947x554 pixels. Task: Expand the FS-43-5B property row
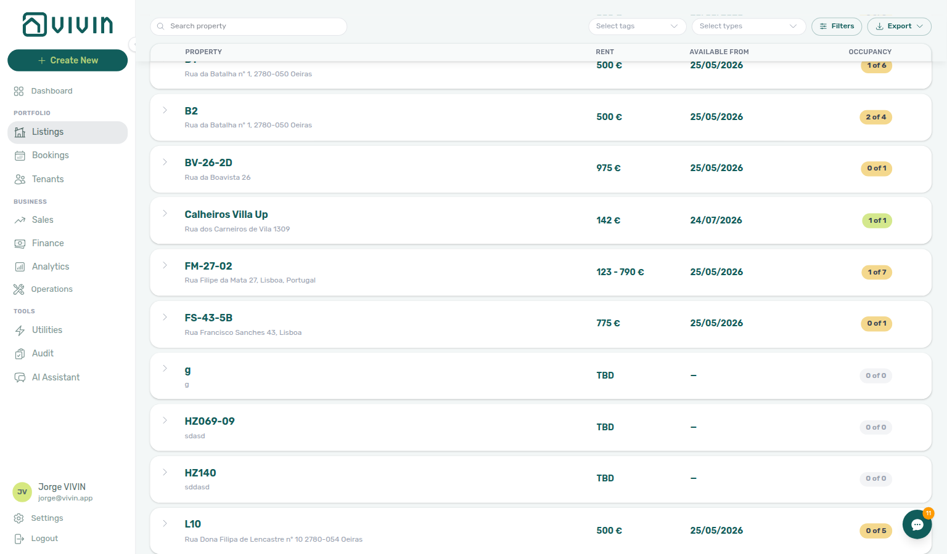click(x=165, y=317)
